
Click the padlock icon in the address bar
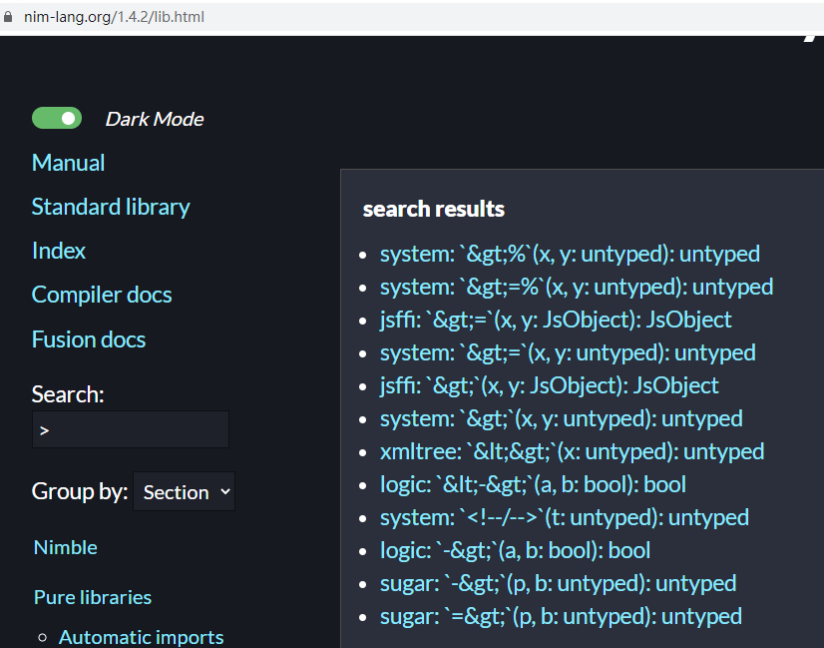10,16
